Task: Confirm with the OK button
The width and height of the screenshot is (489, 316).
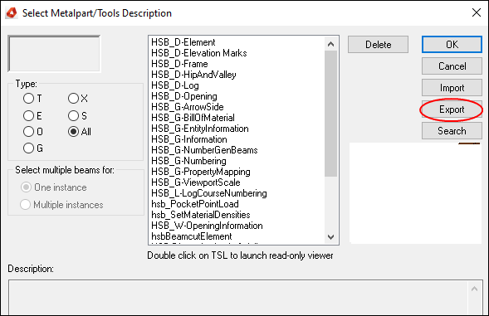Action: click(x=452, y=45)
